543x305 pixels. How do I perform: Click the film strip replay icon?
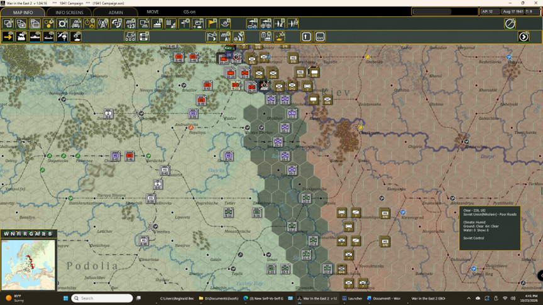tap(144, 36)
